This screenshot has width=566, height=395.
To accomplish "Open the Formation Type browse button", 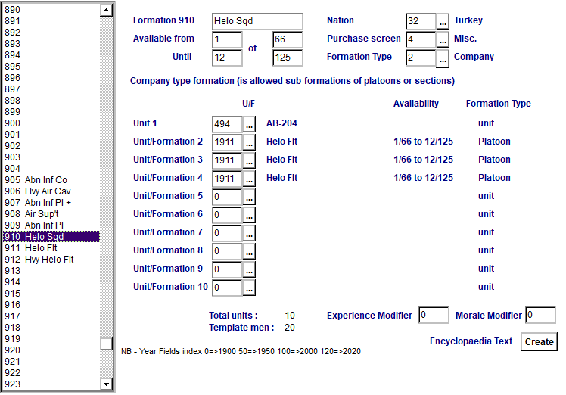I will pos(443,58).
